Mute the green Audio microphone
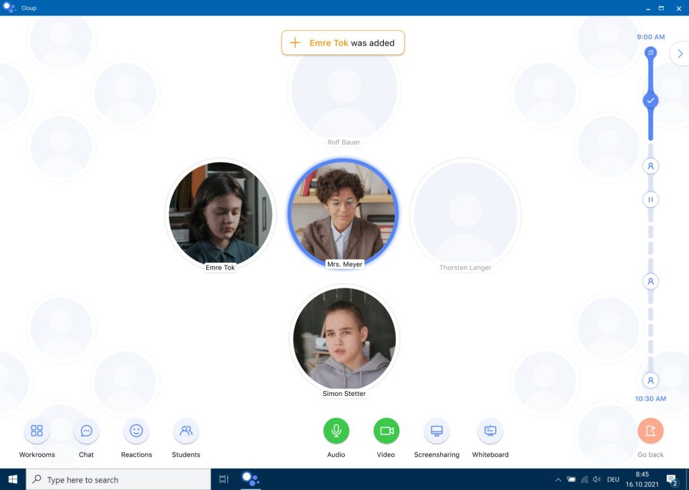 click(336, 431)
